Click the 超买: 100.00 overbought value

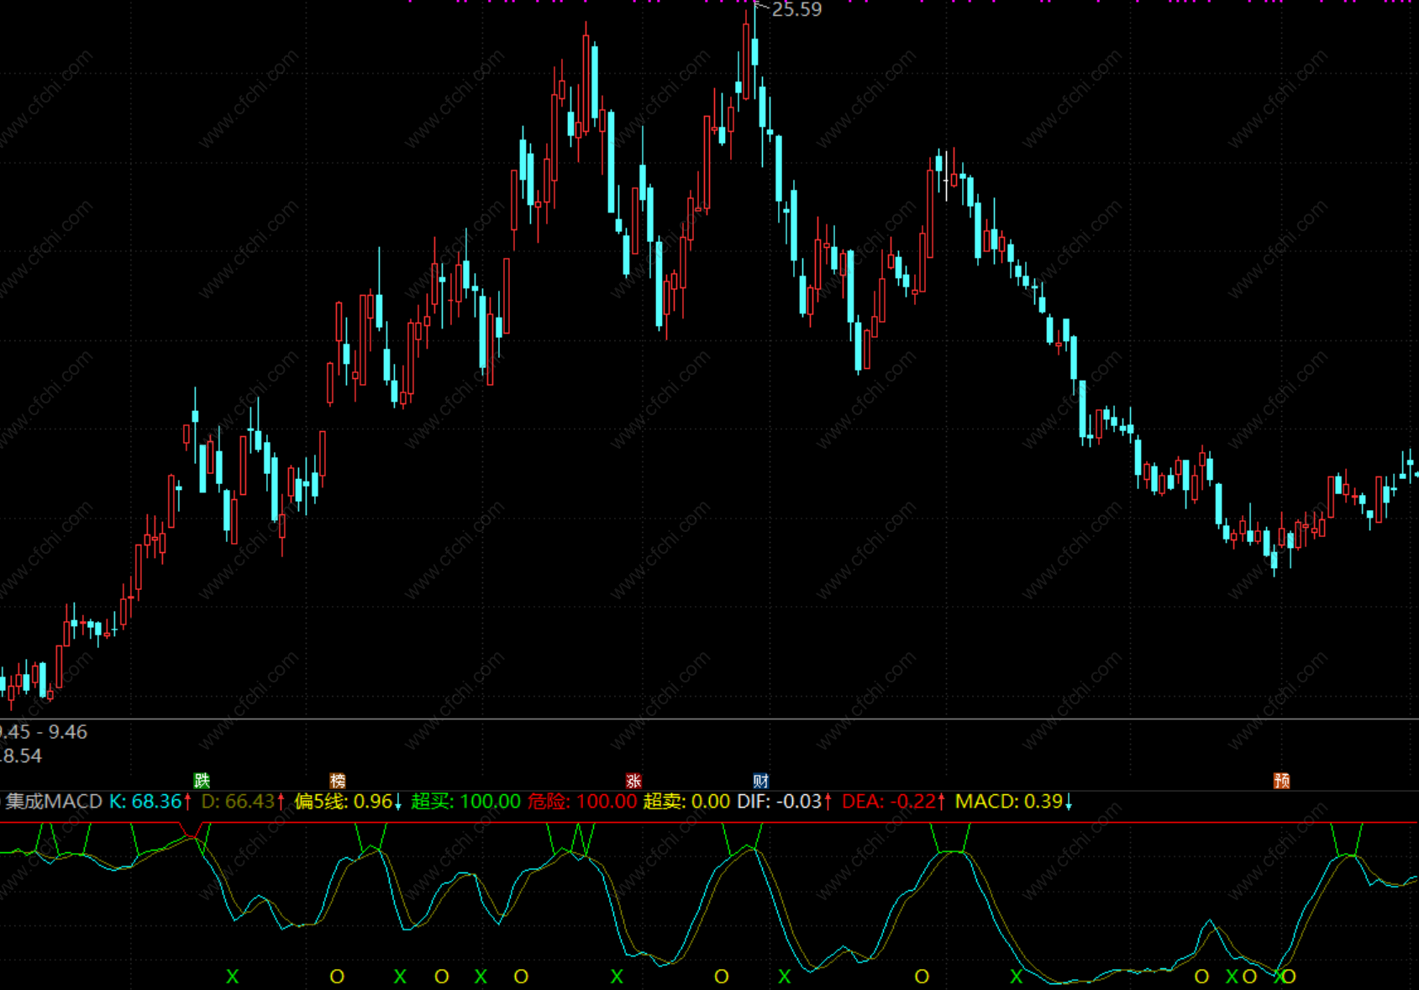[466, 802]
